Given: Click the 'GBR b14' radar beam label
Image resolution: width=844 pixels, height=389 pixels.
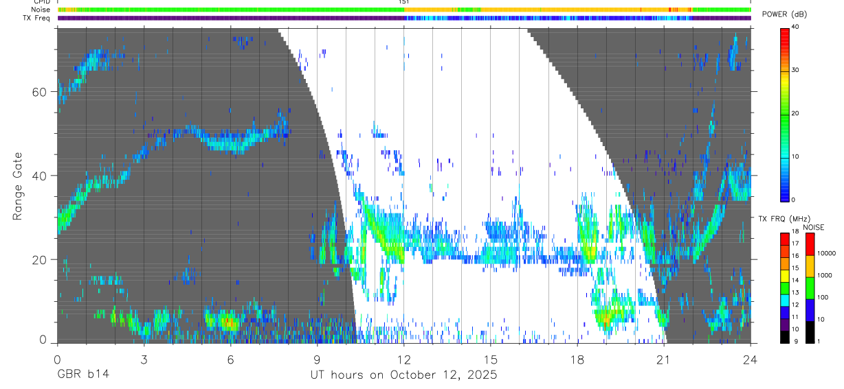Looking at the screenshot, I should pos(82,375).
